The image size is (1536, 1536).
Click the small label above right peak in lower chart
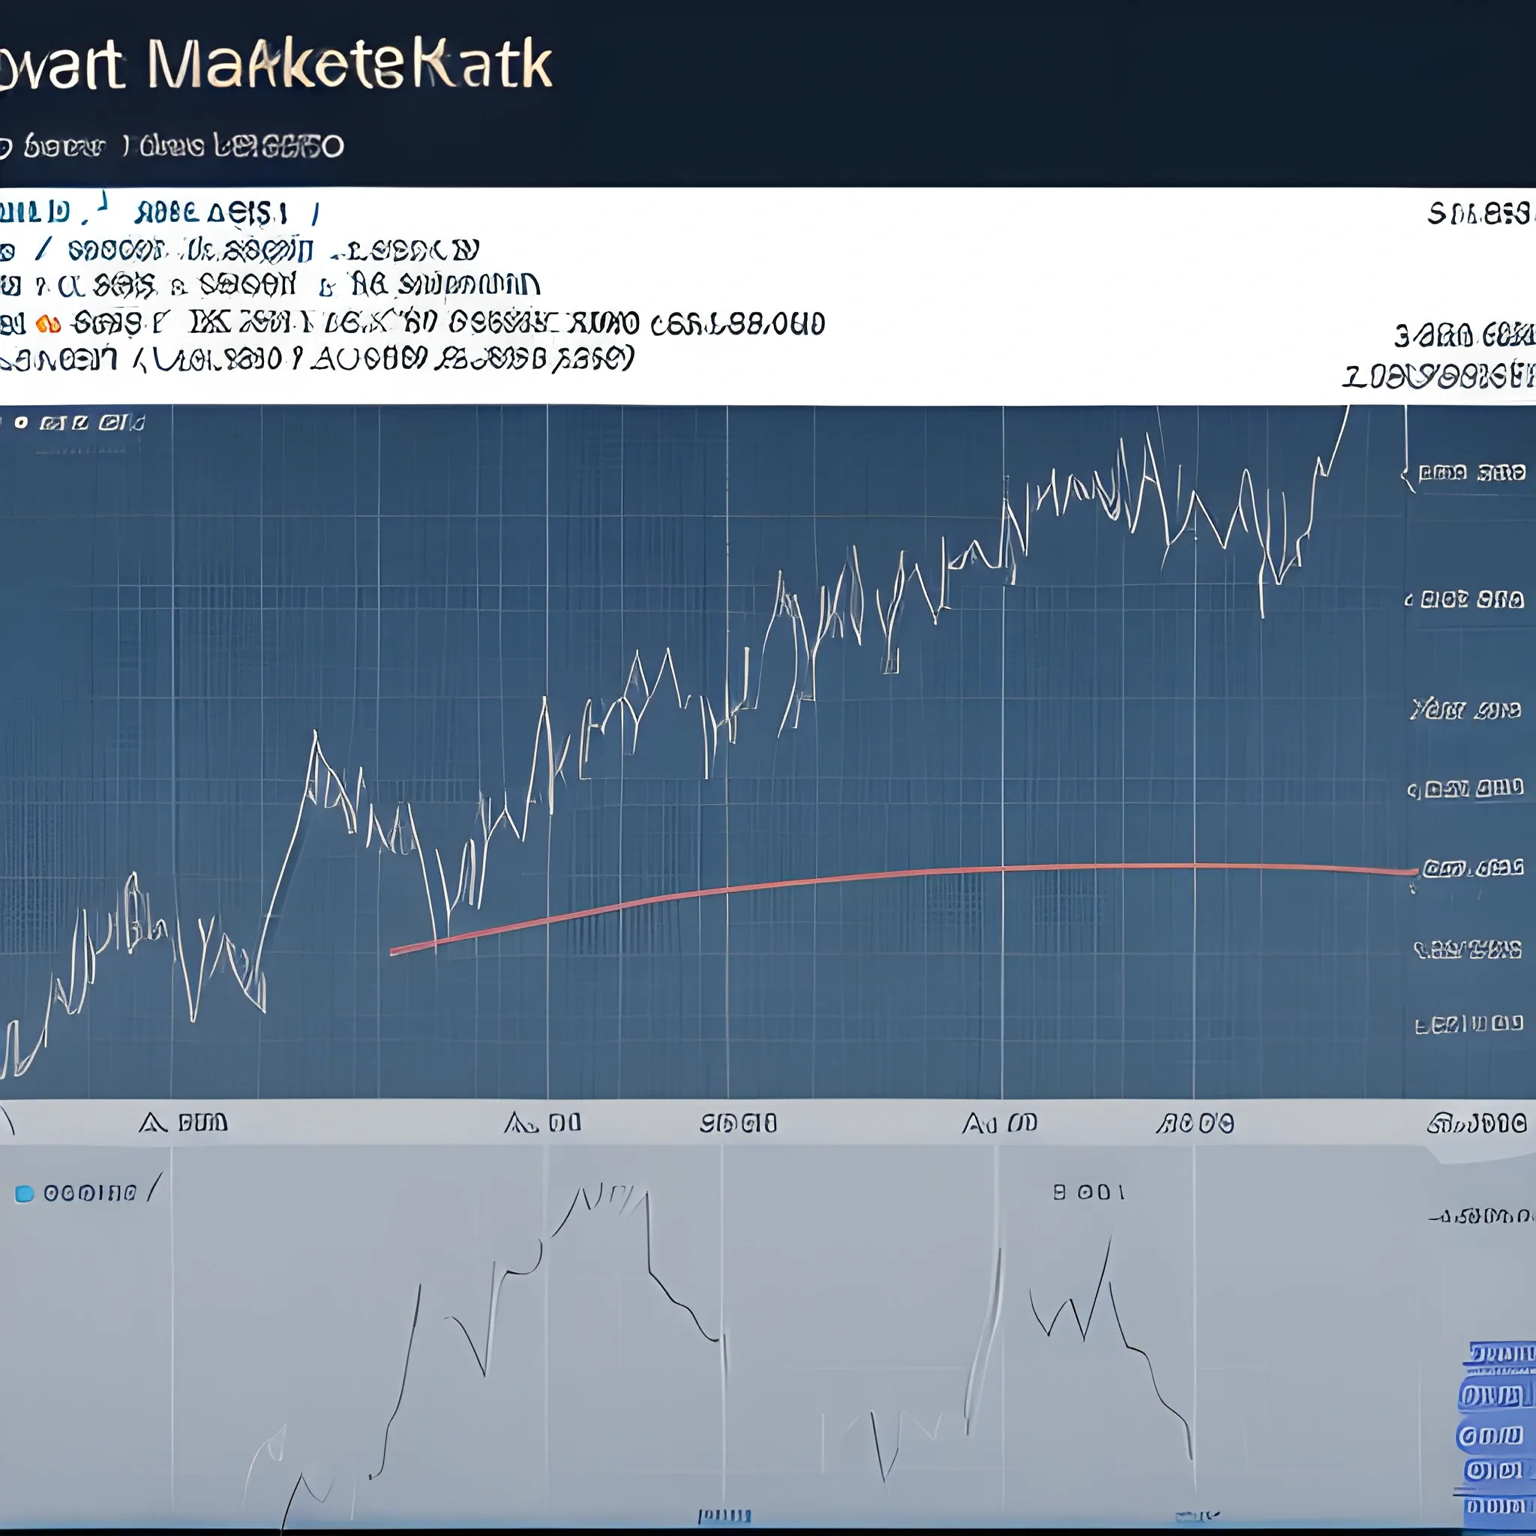[x=1088, y=1192]
